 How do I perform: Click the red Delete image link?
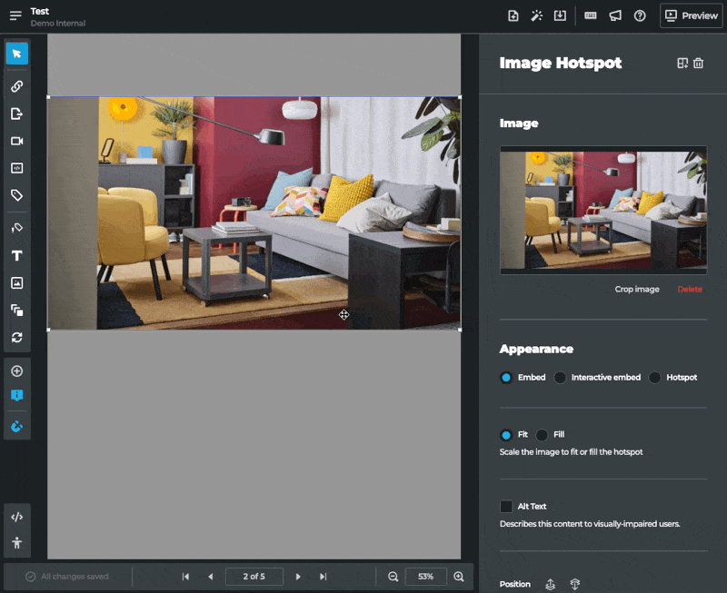click(690, 290)
